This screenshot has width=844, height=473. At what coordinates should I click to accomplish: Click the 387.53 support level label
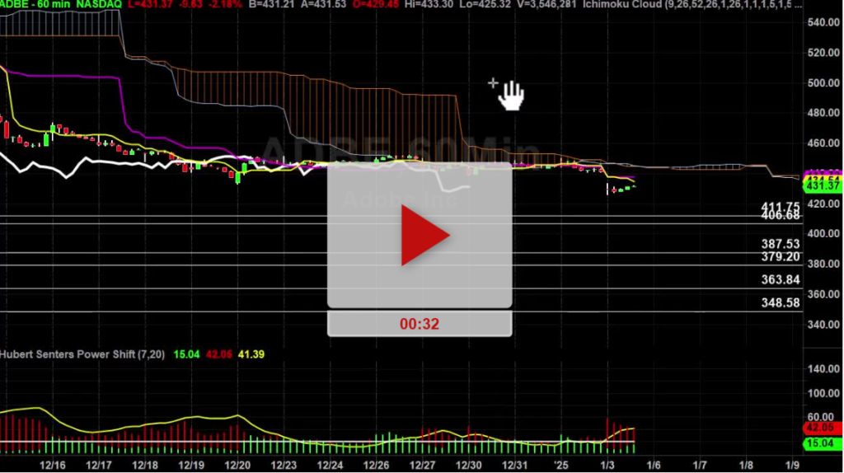click(781, 245)
